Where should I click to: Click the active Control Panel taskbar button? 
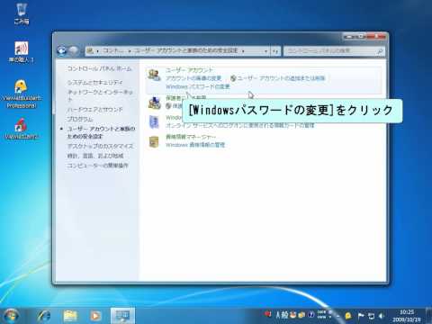coord(122,316)
